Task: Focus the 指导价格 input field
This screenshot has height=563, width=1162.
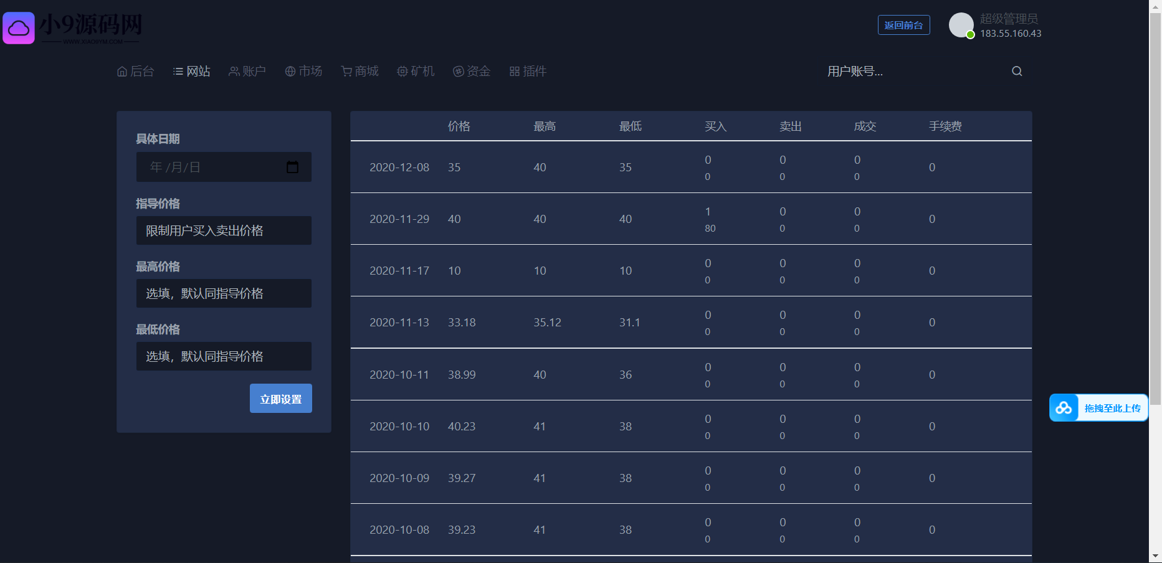Action: coord(224,230)
